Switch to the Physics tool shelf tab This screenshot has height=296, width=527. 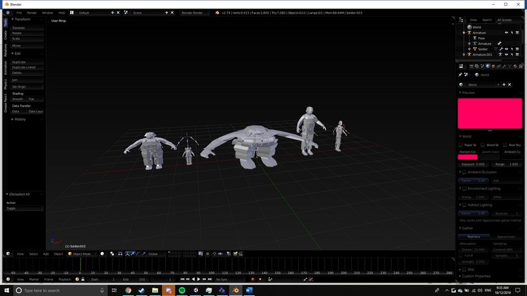point(6,84)
